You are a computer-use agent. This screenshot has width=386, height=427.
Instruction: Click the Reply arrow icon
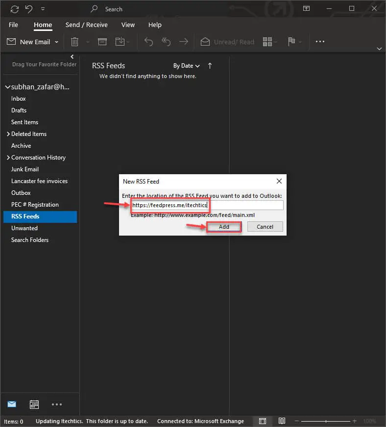coord(149,42)
